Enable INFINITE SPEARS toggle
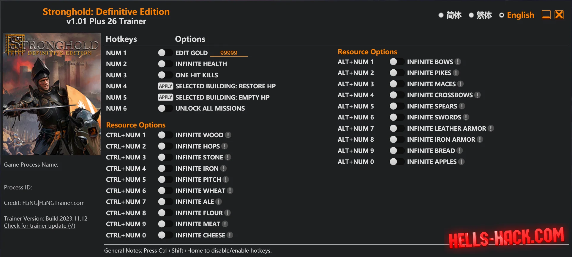The image size is (572, 257). (x=397, y=106)
